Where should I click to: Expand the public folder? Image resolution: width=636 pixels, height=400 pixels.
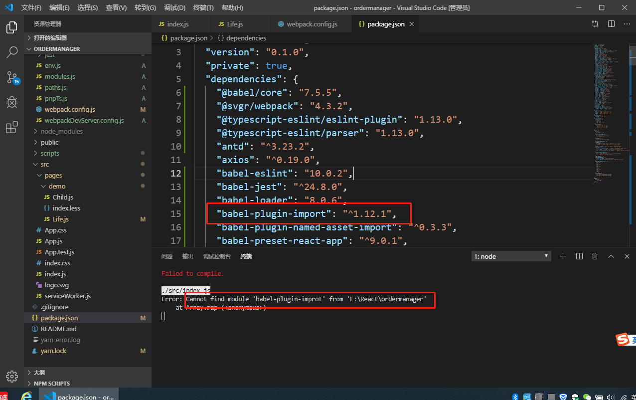coord(88,142)
